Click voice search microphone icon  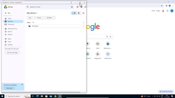coord(107,36)
